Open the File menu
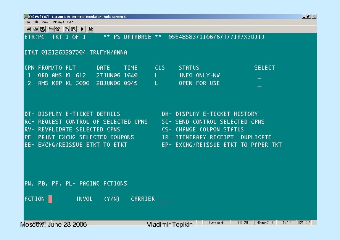The width and height of the screenshot is (340, 240). [27, 22]
